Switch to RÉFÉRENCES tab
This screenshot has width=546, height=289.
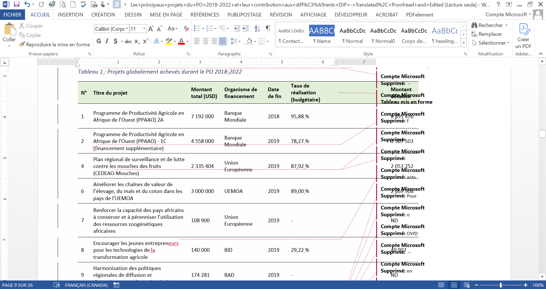[x=205, y=14]
